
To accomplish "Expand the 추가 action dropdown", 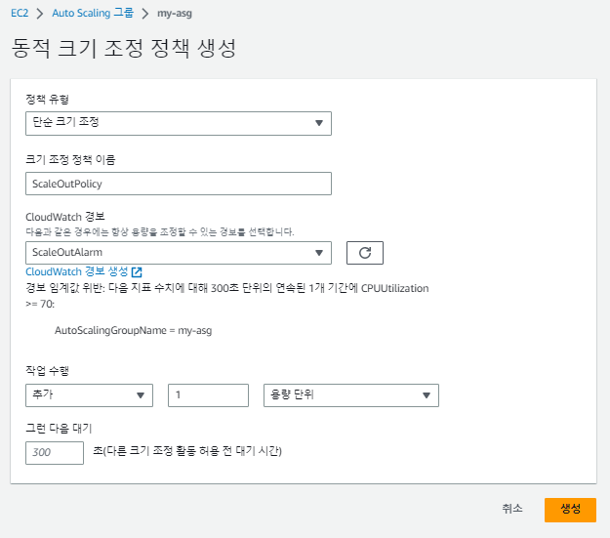I will click(89, 395).
